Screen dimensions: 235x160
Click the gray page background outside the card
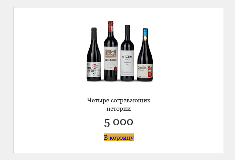pyautogui.click(x=7, y=80)
